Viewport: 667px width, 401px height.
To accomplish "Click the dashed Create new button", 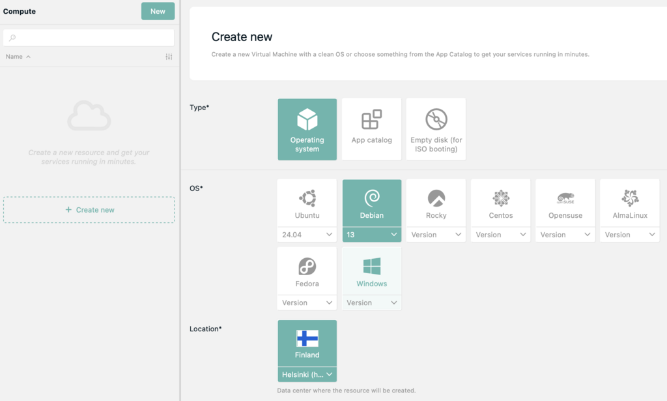I will (x=89, y=210).
